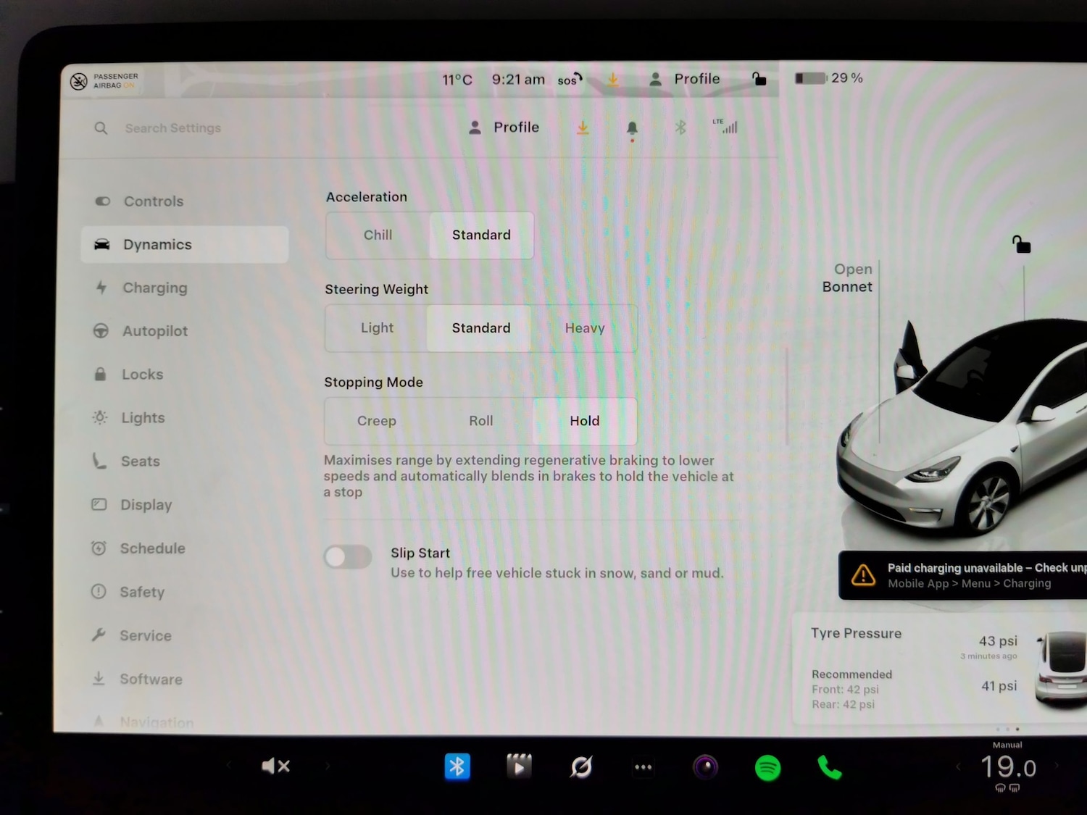This screenshot has width=1087, height=815.
Task: Check Bluetooth status icon next to LTE indicator
Action: [x=680, y=127]
